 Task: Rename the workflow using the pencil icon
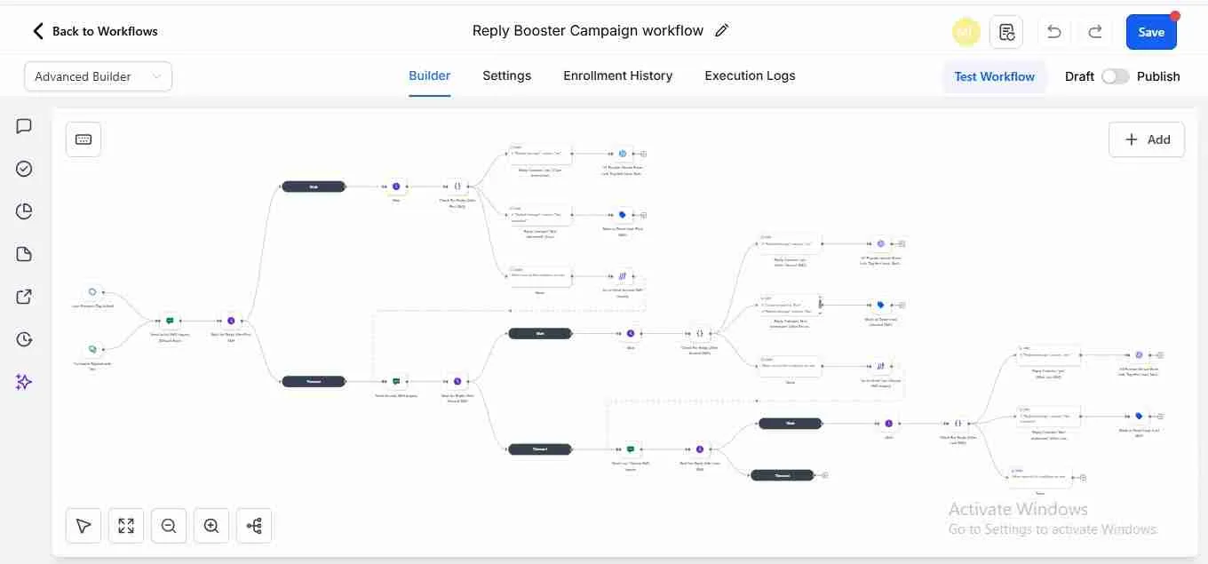[721, 29]
